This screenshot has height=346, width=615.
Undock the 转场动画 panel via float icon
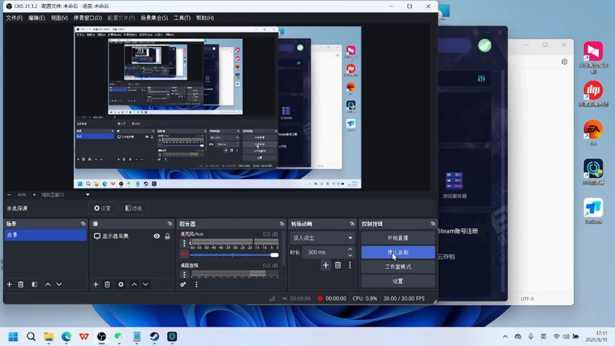(352, 223)
